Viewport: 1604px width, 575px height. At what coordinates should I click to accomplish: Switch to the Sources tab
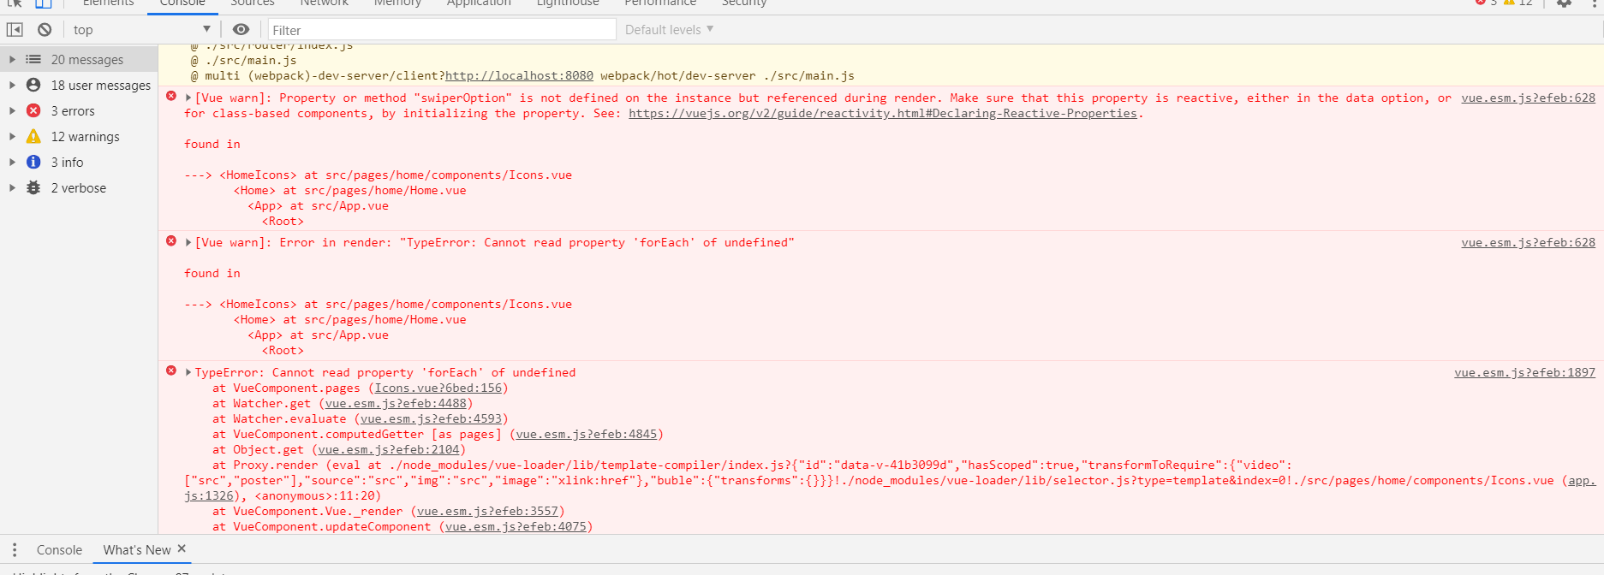coord(253,4)
